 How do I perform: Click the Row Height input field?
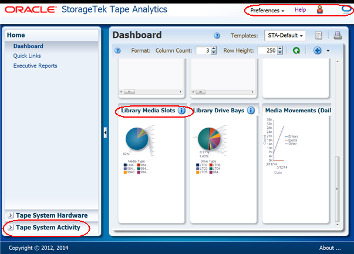tap(267, 50)
